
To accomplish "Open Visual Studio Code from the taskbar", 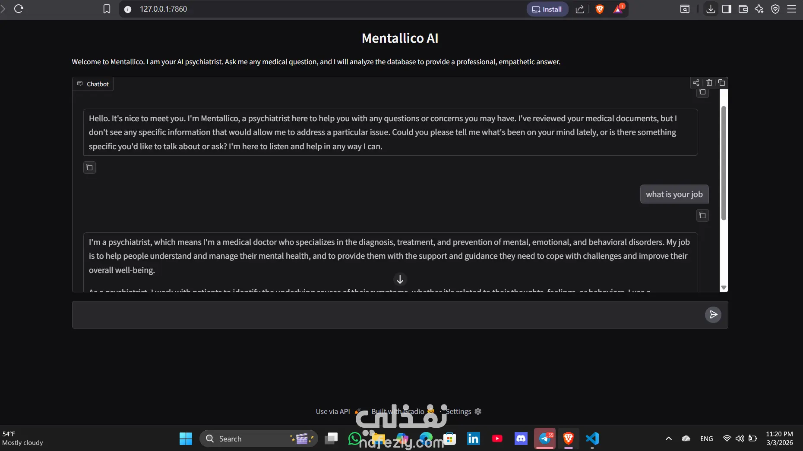I will pos(592,438).
